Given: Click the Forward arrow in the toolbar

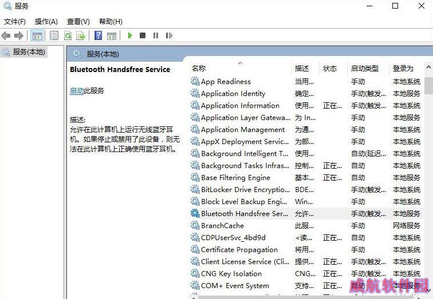Looking at the screenshot, I should 19,35.
